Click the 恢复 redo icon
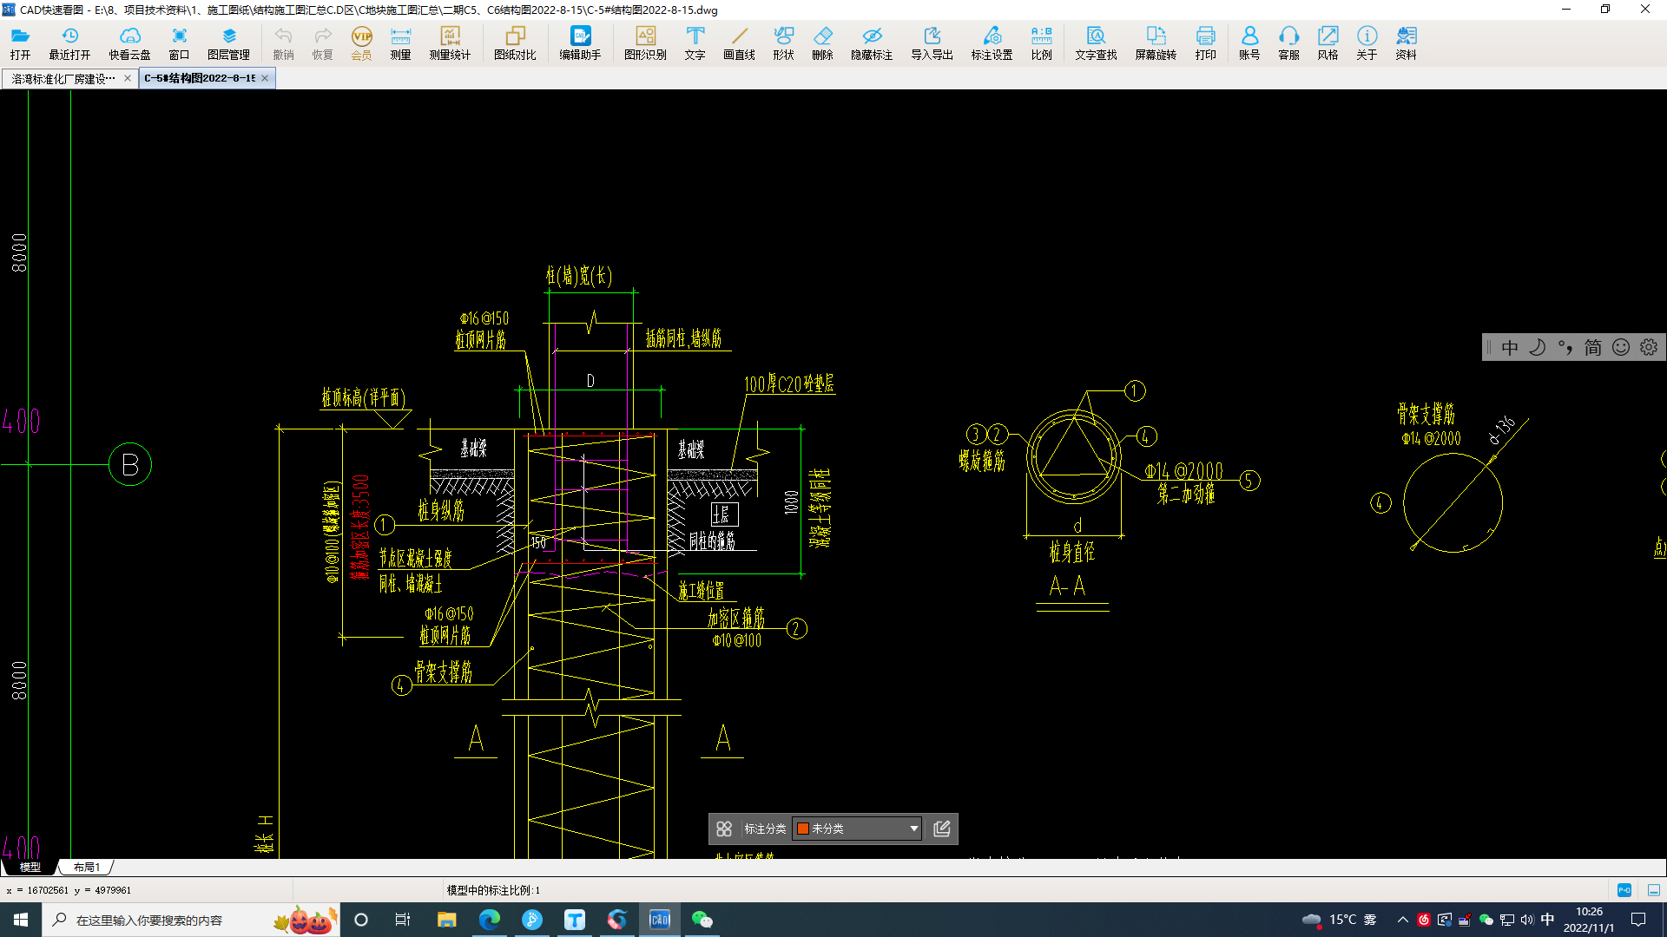 pyautogui.click(x=322, y=43)
